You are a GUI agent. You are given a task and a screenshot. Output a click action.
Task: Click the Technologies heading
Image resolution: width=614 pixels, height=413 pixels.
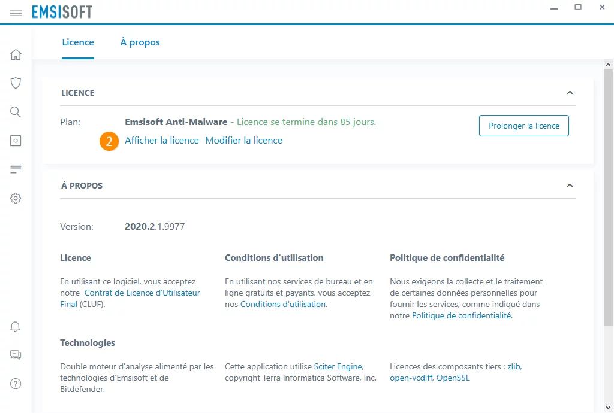coord(88,342)
